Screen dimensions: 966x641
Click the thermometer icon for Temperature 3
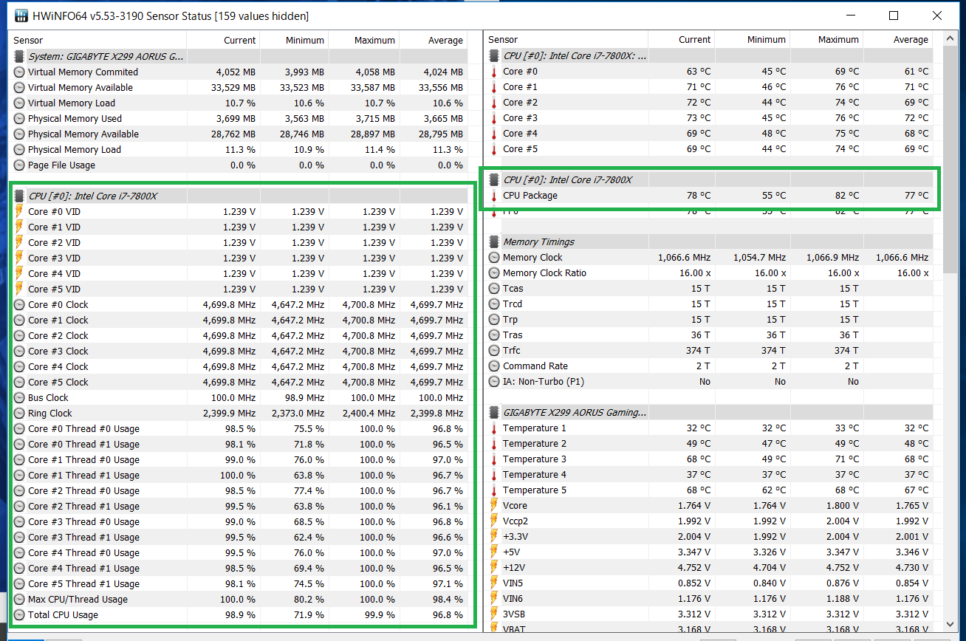494,459
